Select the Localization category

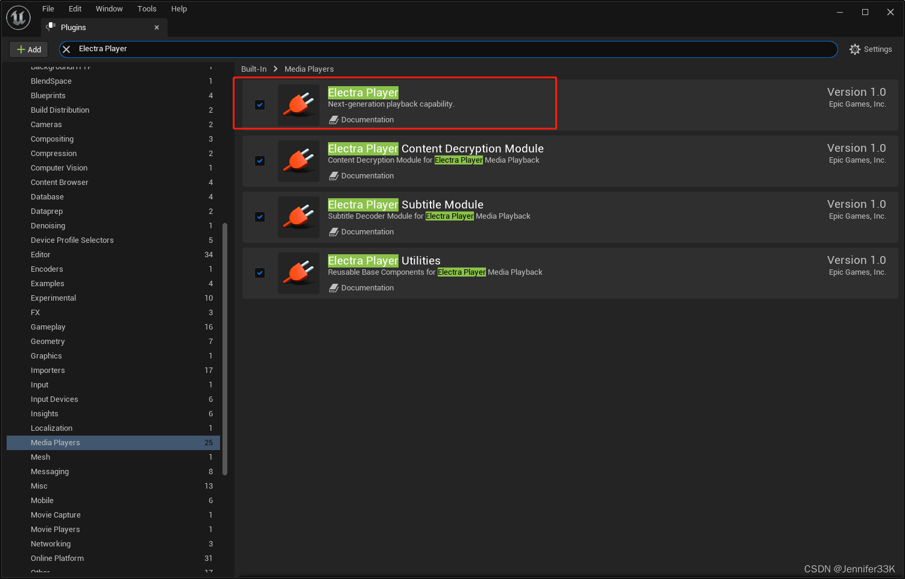(x=113, y=428)
